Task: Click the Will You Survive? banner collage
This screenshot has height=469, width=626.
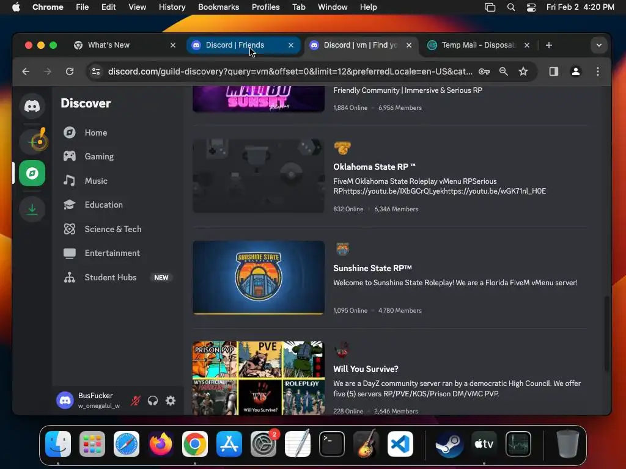Action: [x=259, y=378]
